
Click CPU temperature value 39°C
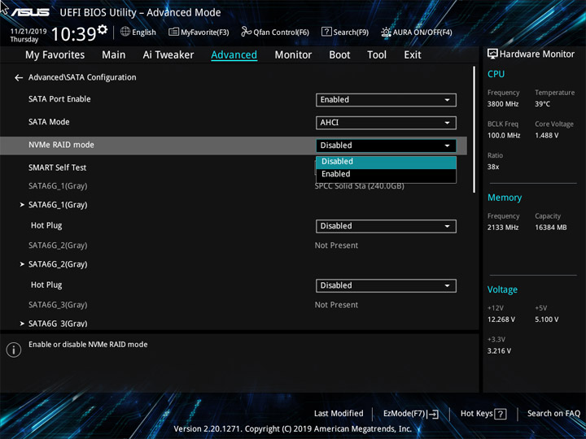click(542, 104)
